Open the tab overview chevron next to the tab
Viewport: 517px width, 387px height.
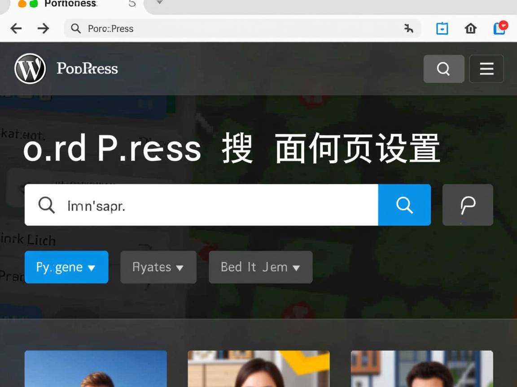click(x=159, y=4)
